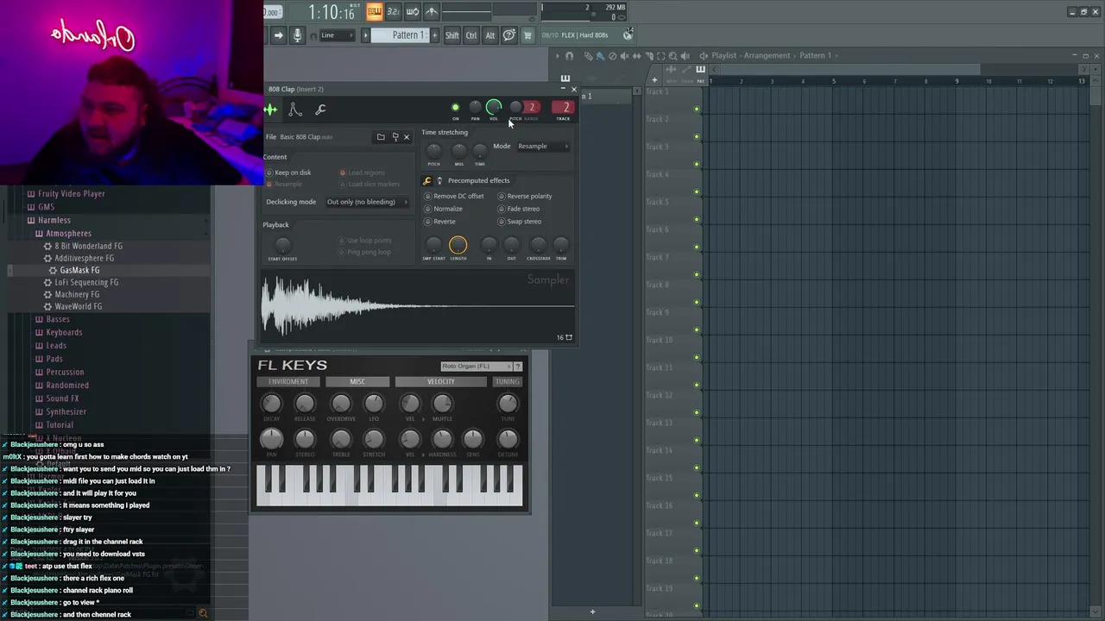This screenshot has width=1105, height=621.
Task: Select the mute tool in Playlist toolbar
Action: [x=624, y=56]
